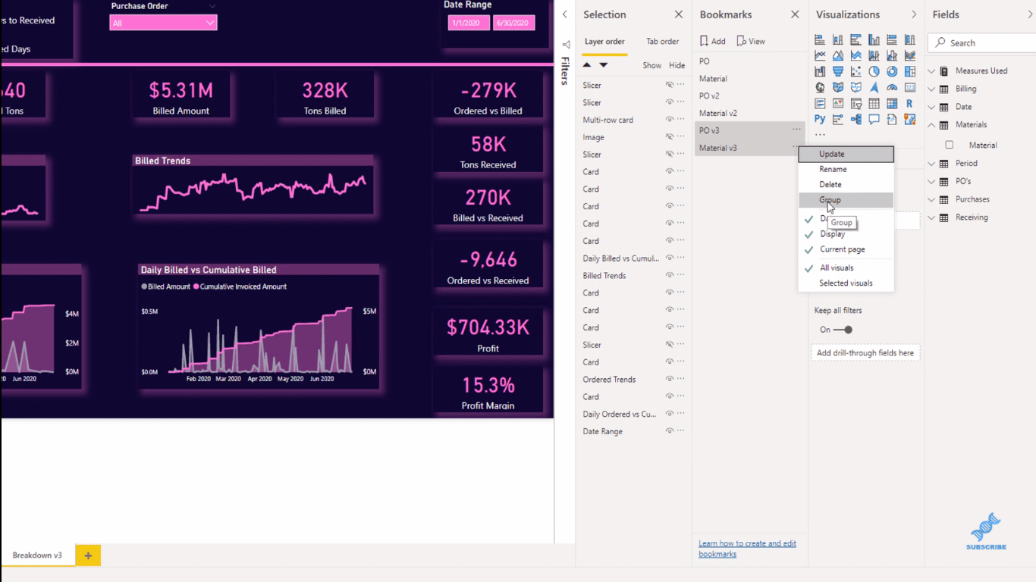Select the matrix visual icon

point(892,103)
